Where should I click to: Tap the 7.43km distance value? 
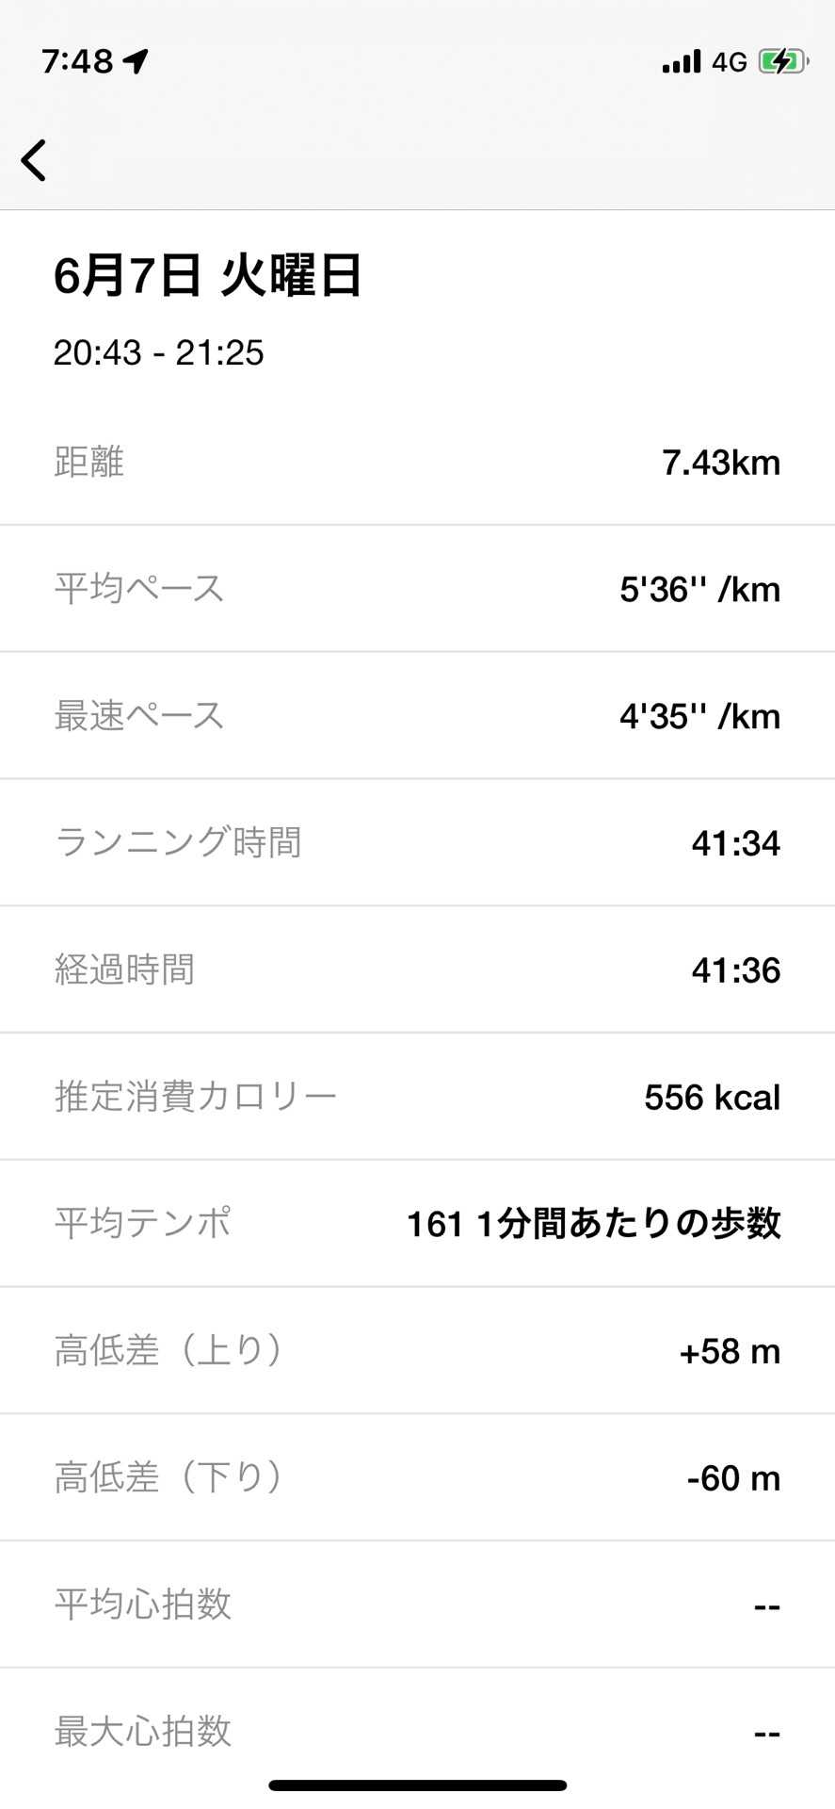pos(720,463)
